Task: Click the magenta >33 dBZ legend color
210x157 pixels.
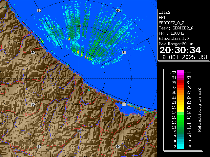Action: (180, 73)
